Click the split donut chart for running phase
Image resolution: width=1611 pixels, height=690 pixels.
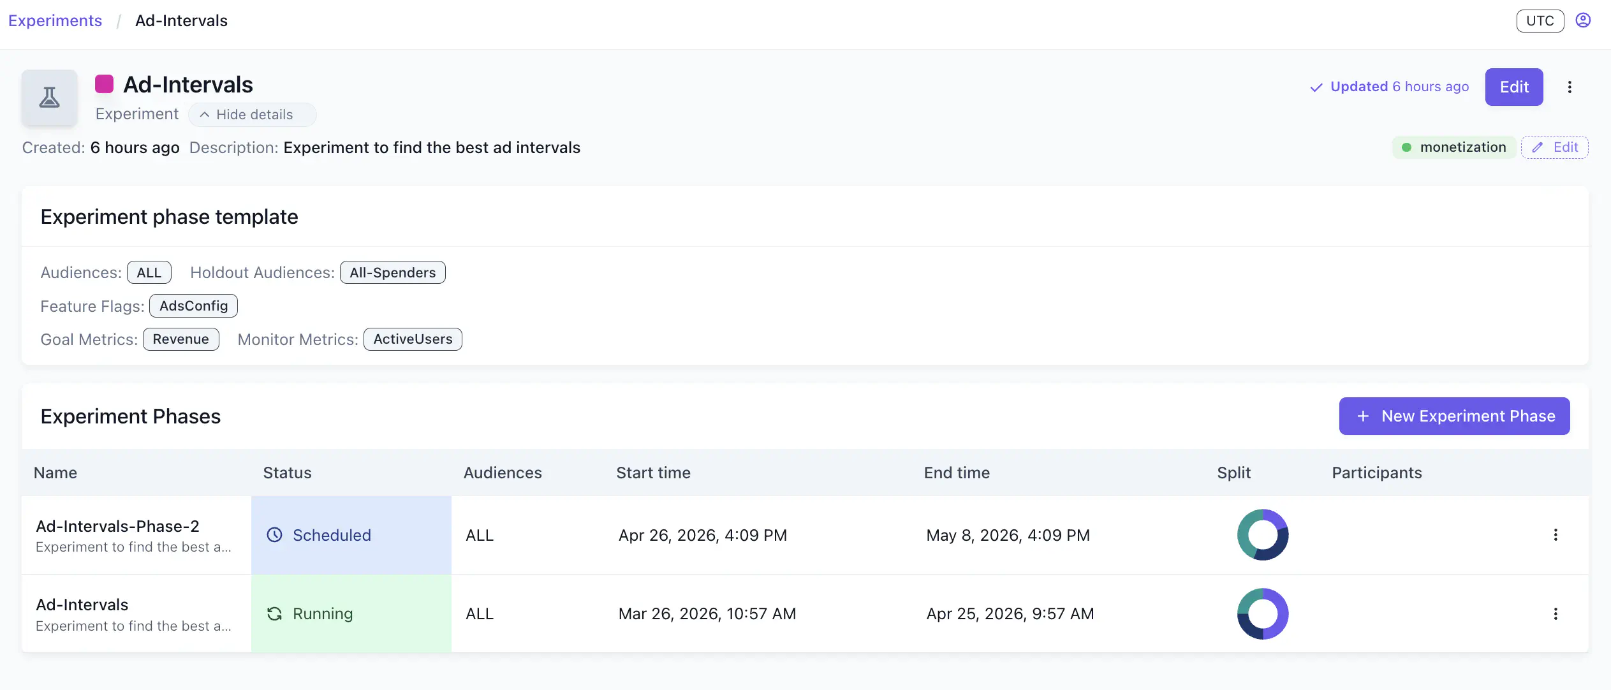click(x=1262, y=613)
